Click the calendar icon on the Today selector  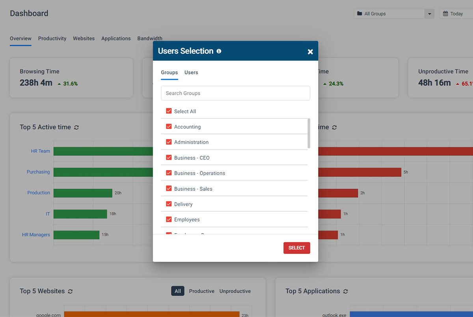point(445,13)
